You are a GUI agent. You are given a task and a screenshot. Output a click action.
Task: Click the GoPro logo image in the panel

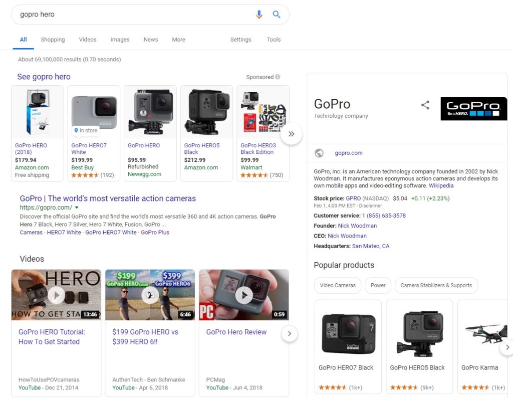click(473, 109)
